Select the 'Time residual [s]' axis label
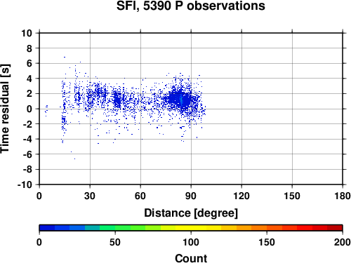 5,109
